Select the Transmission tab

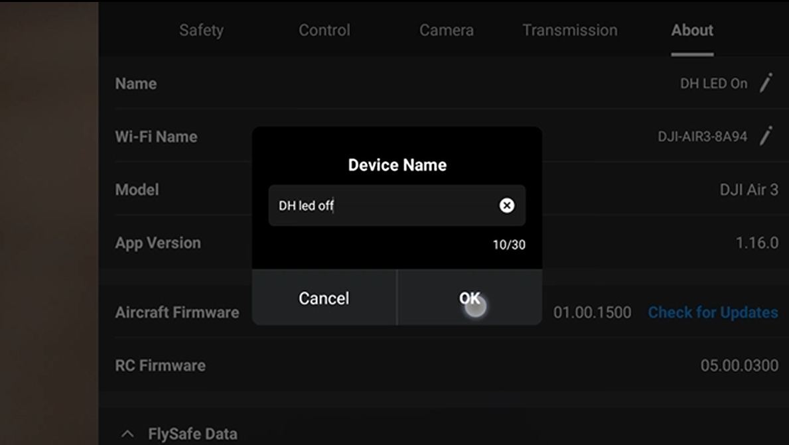[569, 31]
